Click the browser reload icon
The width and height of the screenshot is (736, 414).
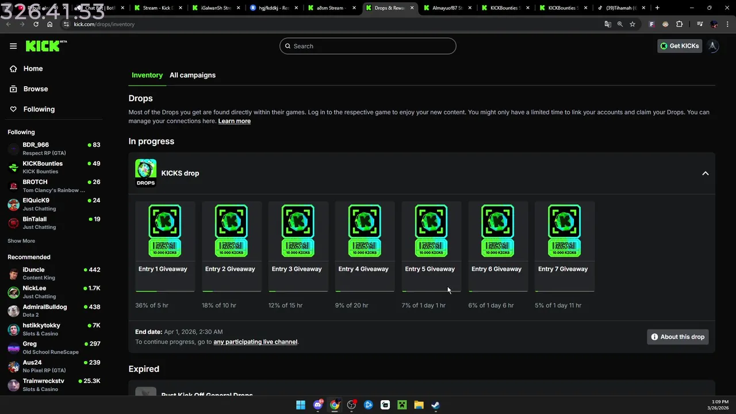(36, 24)
